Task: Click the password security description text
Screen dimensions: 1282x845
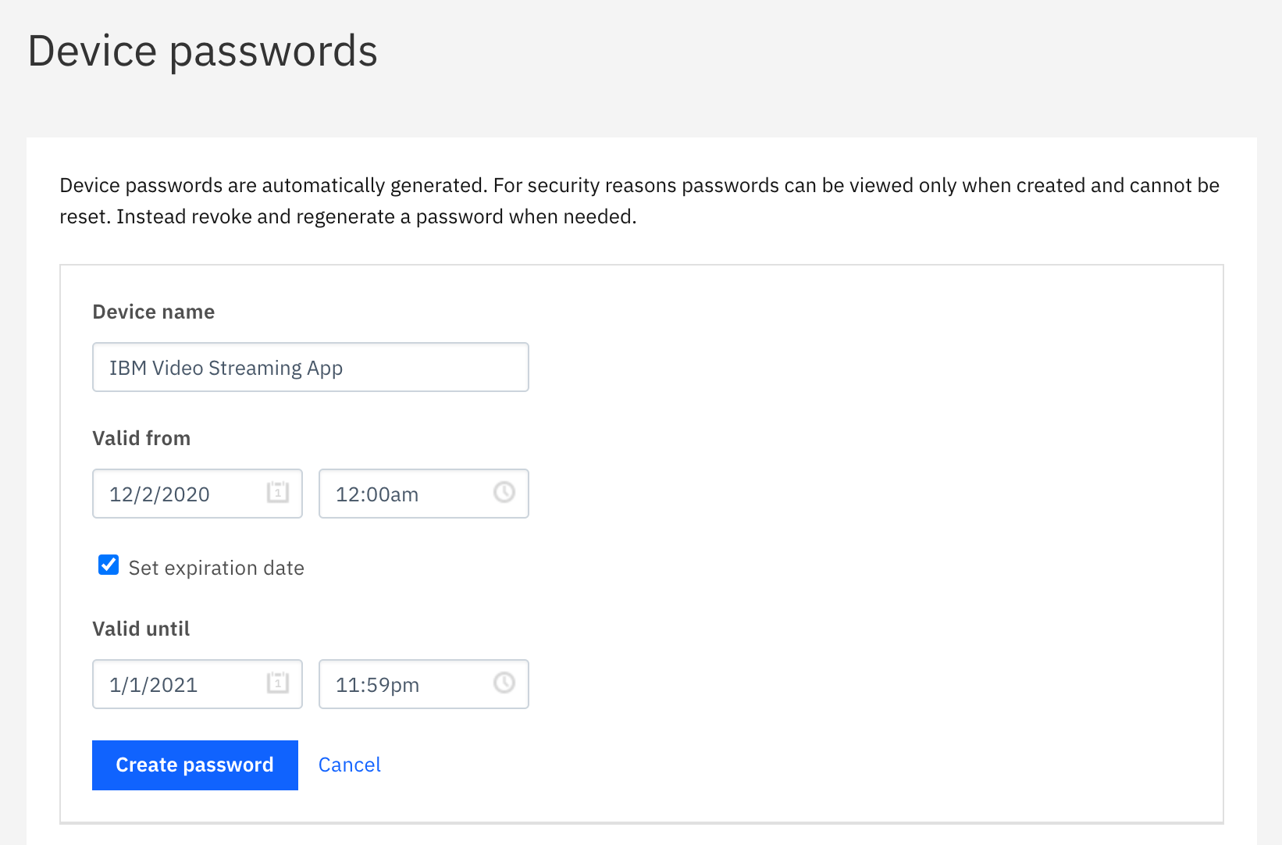Action: [639, 201]
